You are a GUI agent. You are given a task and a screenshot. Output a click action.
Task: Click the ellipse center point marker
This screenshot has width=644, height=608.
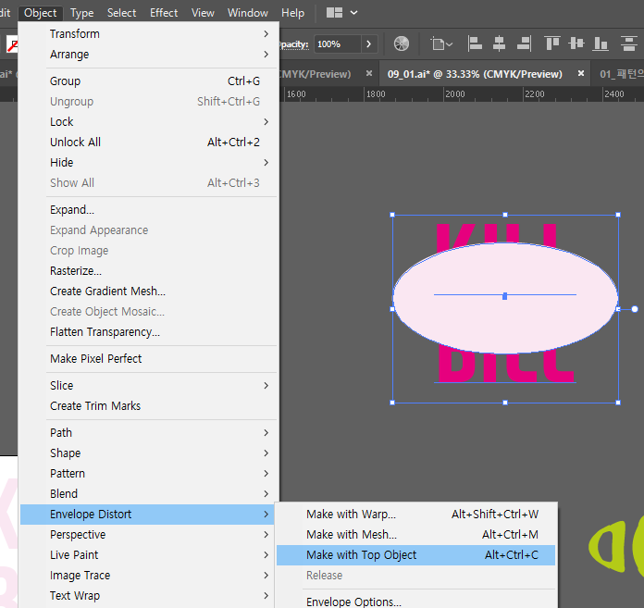click(505, 296)
